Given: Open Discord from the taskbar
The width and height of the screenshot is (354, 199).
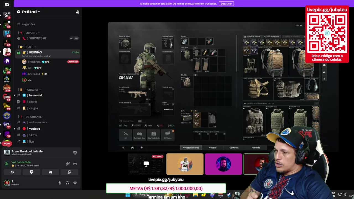Looking at the screenshot, I should point(212,195).
